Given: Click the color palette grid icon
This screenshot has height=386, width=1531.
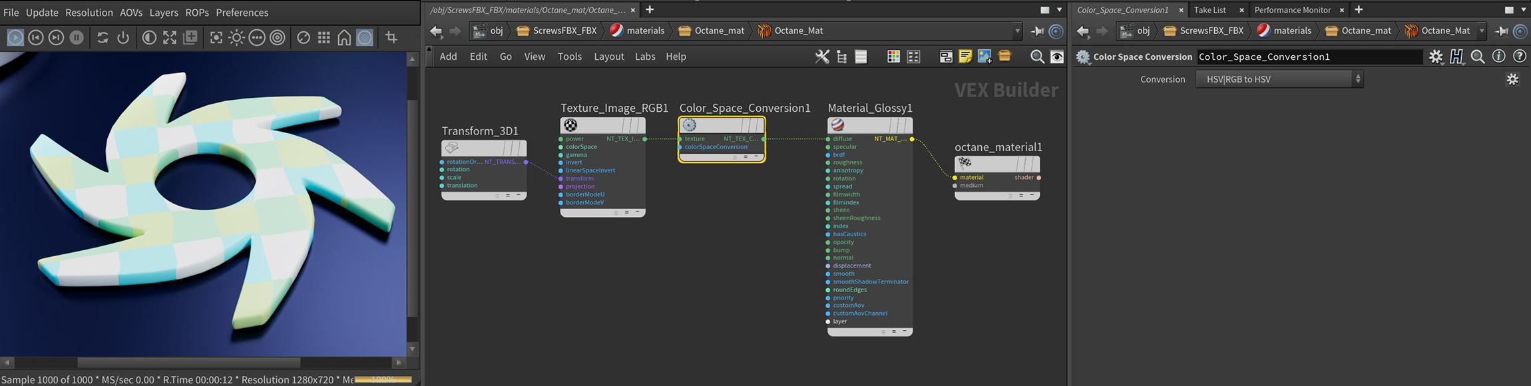Looking at the screenshot, I should coord(893,57).
